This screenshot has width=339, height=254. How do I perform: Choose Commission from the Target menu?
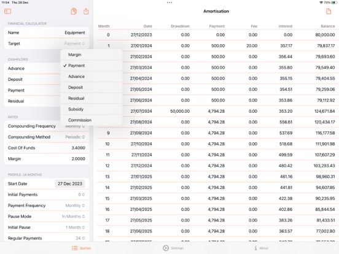(x=92, y=120)
